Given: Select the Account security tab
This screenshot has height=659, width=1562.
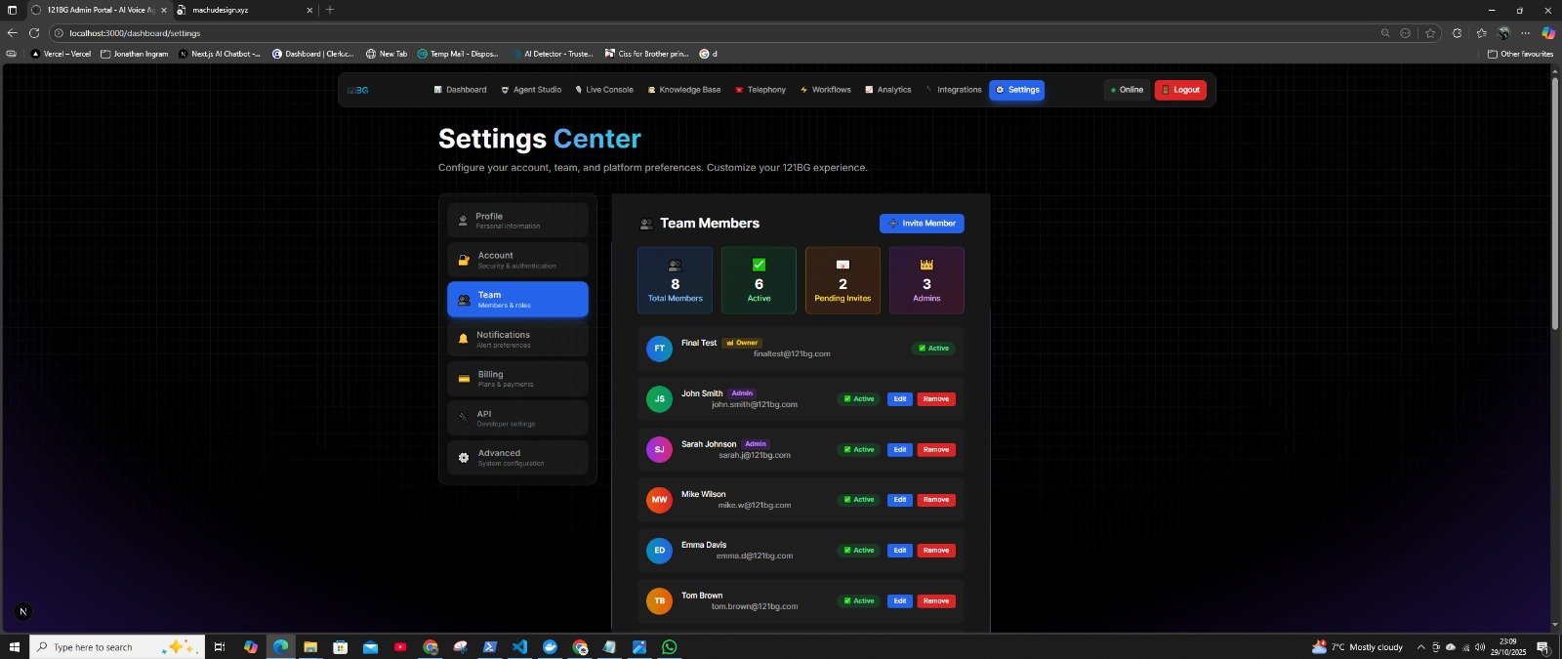Looking at the screenshot, I should pyautogui.click(x=517, y=260).
